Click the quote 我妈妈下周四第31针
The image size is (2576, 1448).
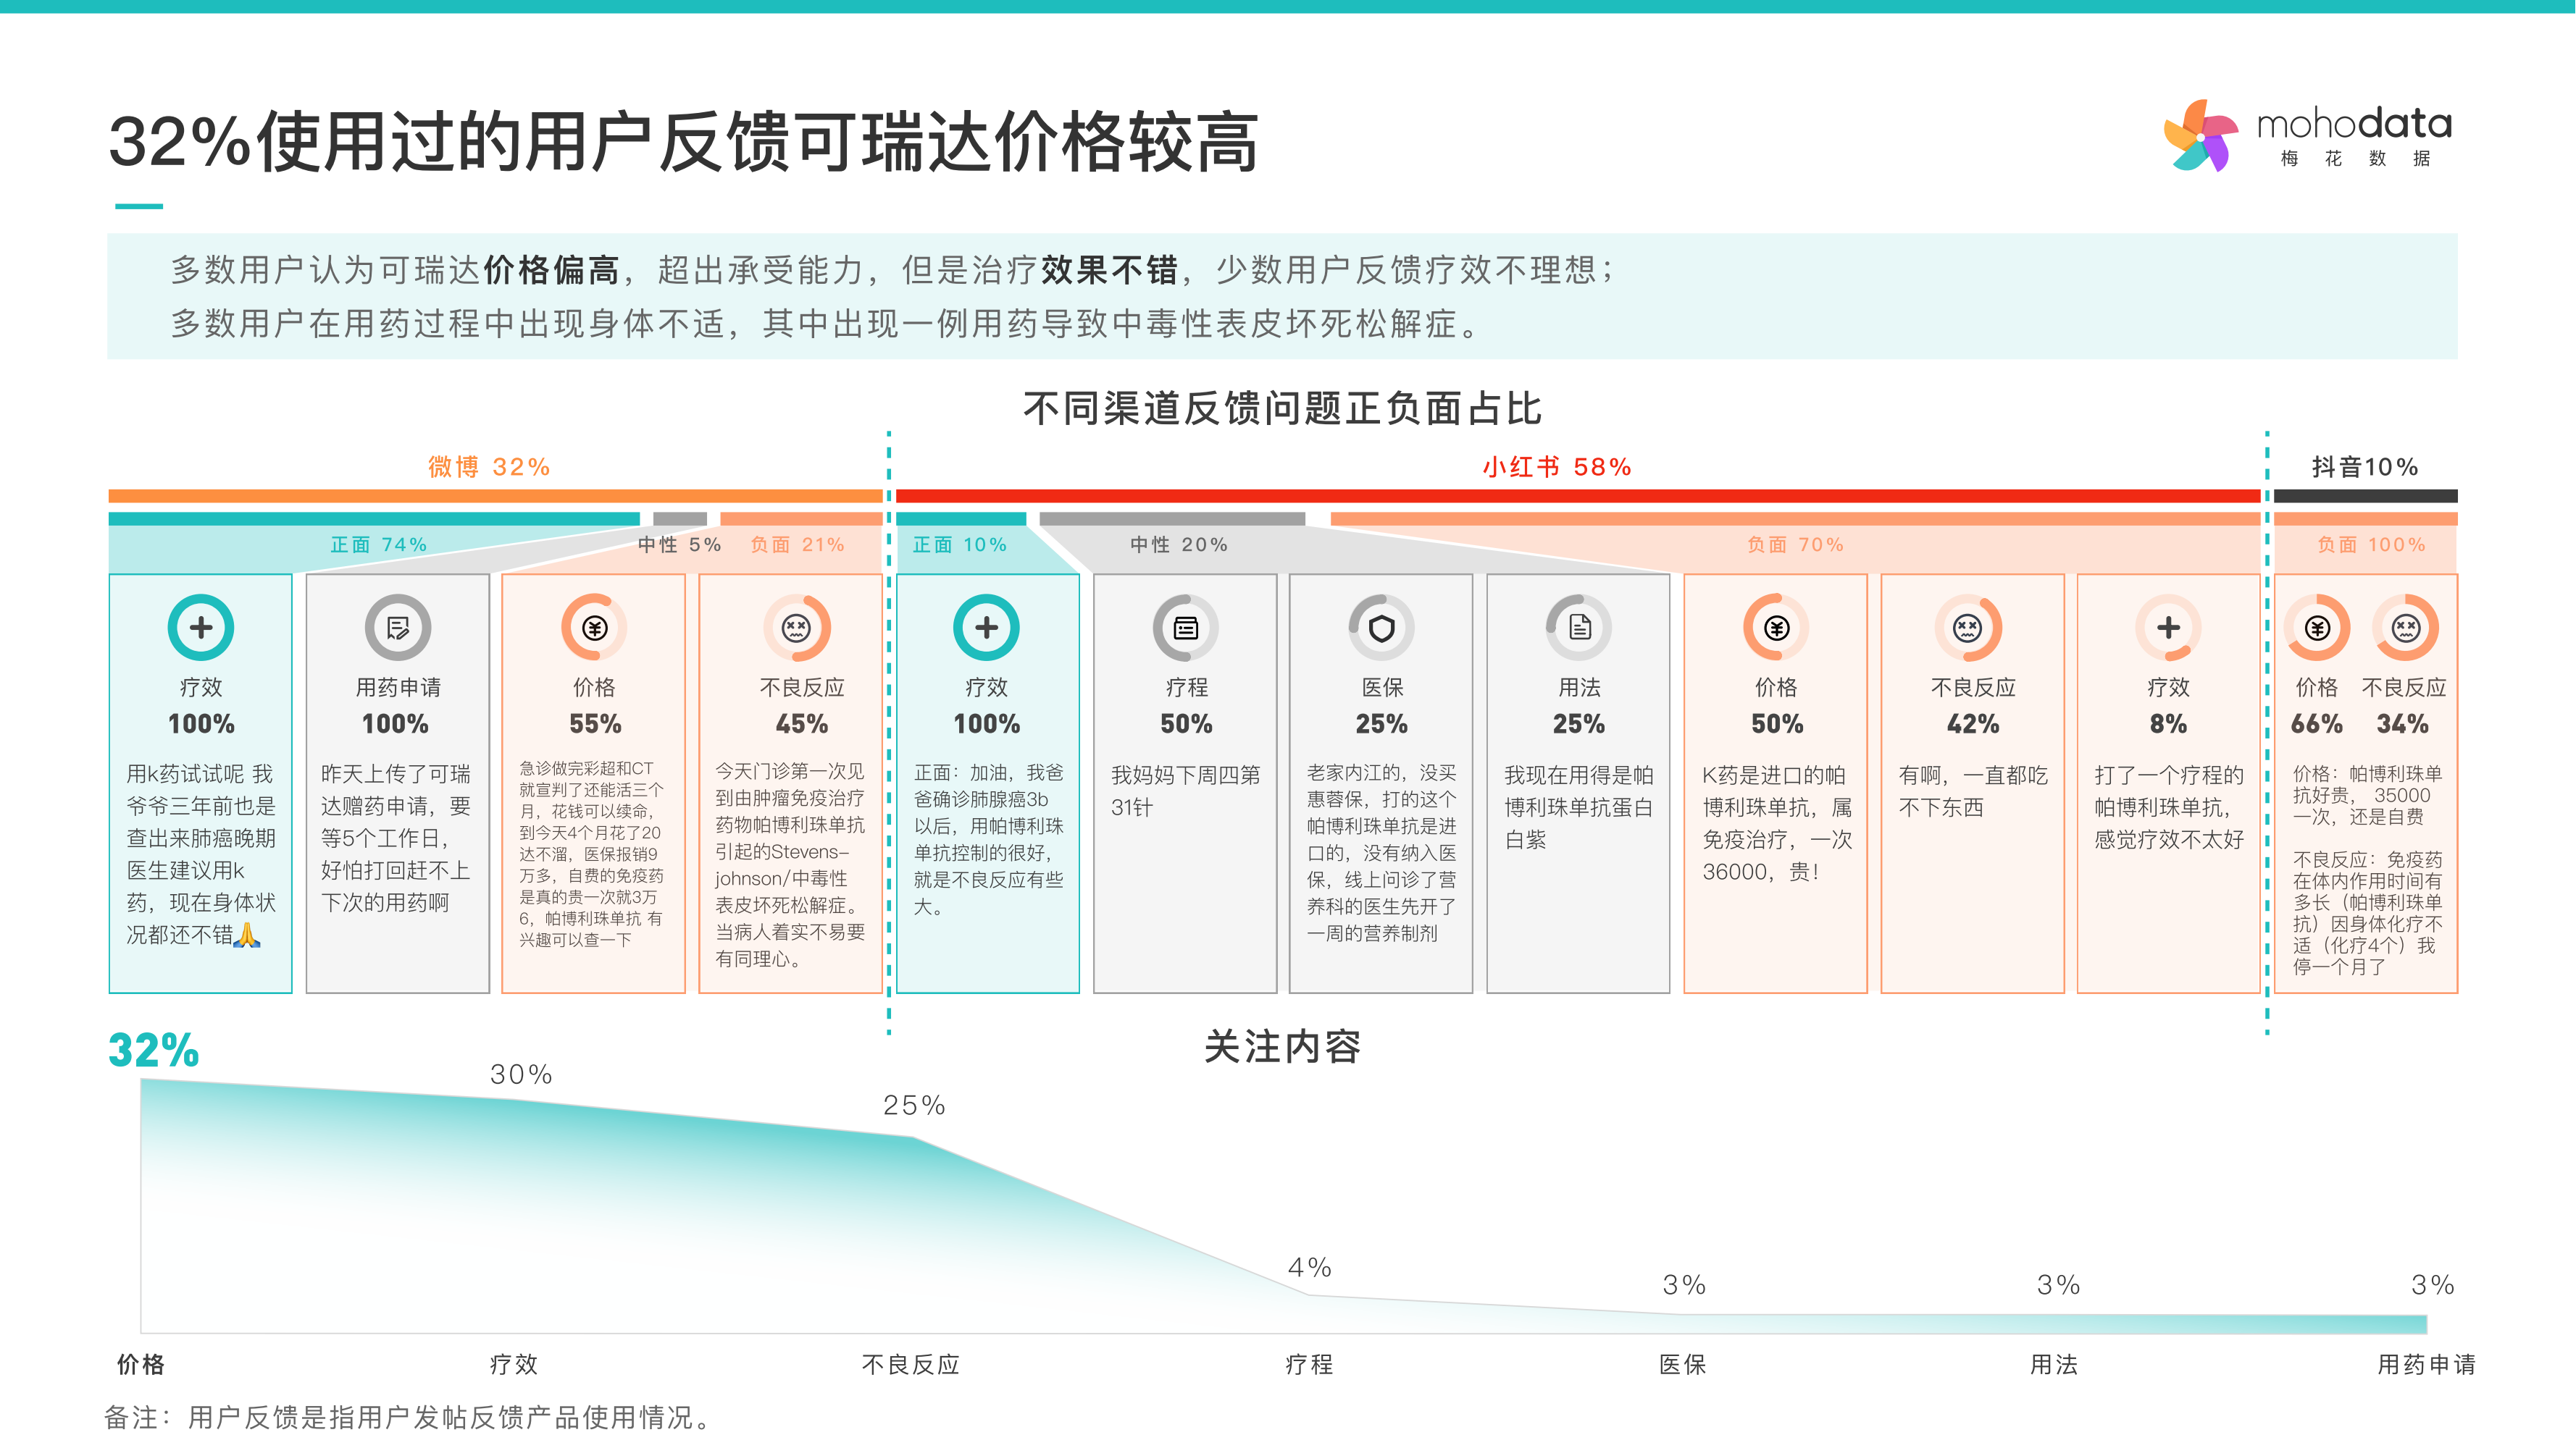pos(1185,791)
